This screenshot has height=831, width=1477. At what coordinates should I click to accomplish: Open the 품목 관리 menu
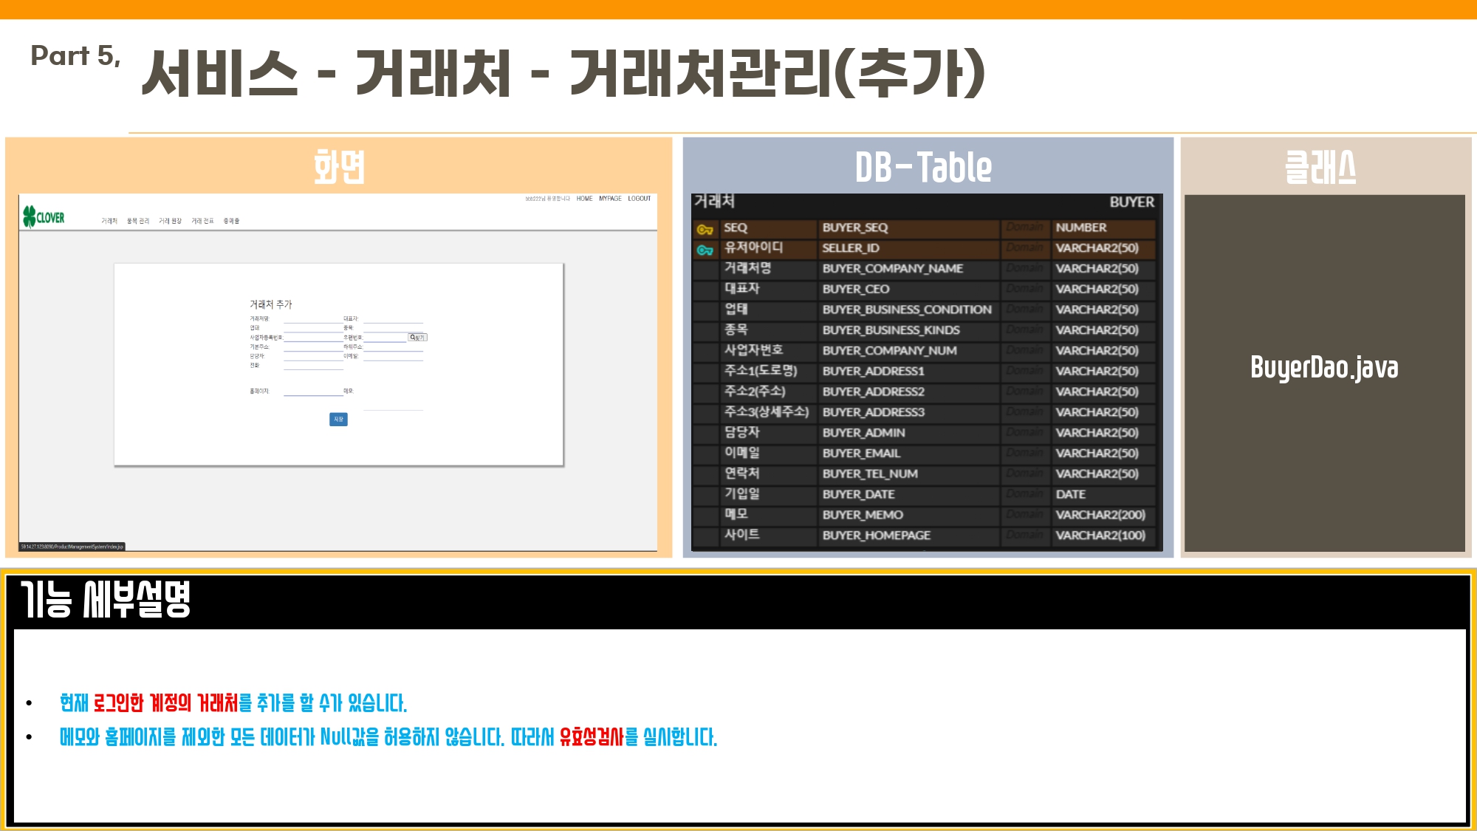(x=138, y=221)
